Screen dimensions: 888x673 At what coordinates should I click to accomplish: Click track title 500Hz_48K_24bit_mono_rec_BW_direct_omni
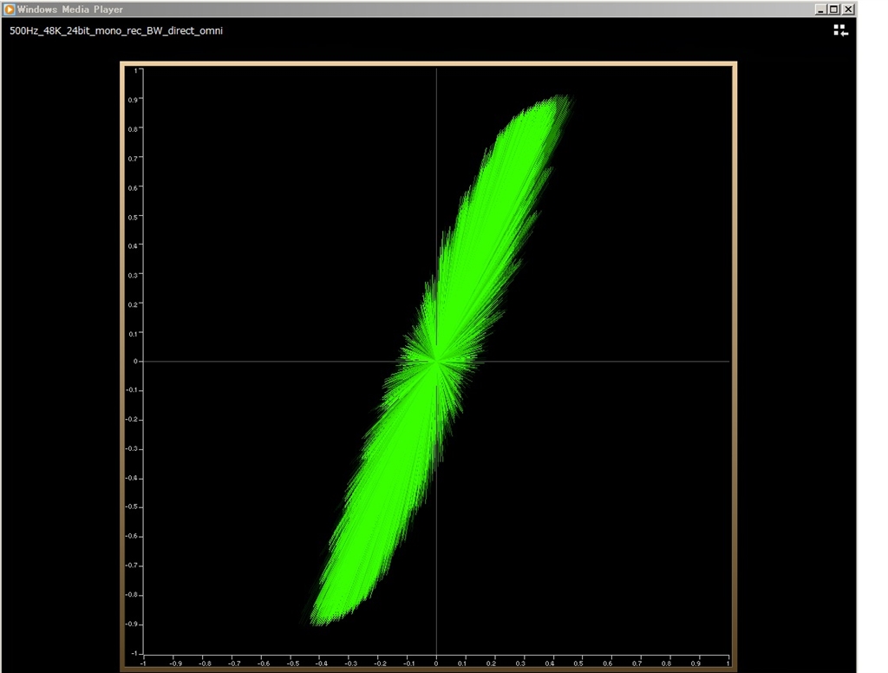(116, 30)
